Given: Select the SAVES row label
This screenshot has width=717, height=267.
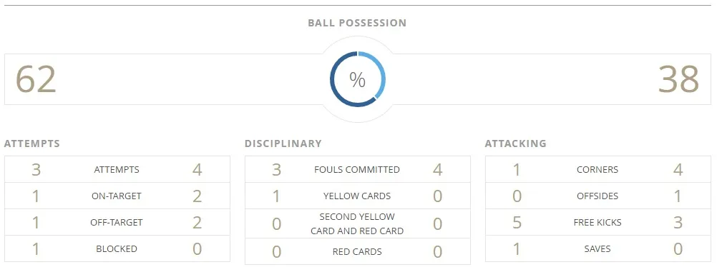Looking at the screenshot, I should (597, 249).
